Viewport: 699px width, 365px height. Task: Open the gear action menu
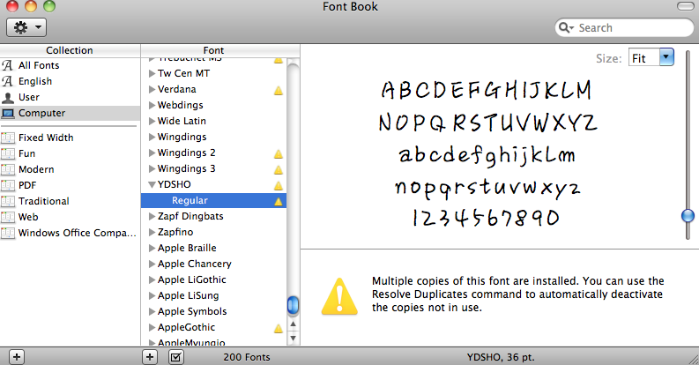[x=26, y=27]
